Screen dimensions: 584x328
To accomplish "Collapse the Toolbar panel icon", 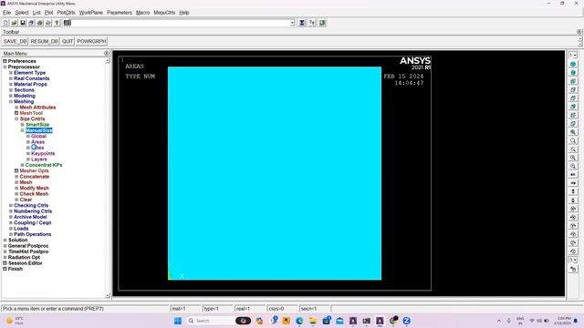I will (x=579, y=32).
